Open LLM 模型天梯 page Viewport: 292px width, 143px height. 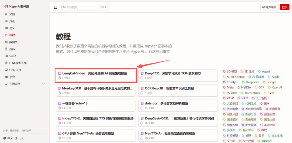[x=18, y=63]
